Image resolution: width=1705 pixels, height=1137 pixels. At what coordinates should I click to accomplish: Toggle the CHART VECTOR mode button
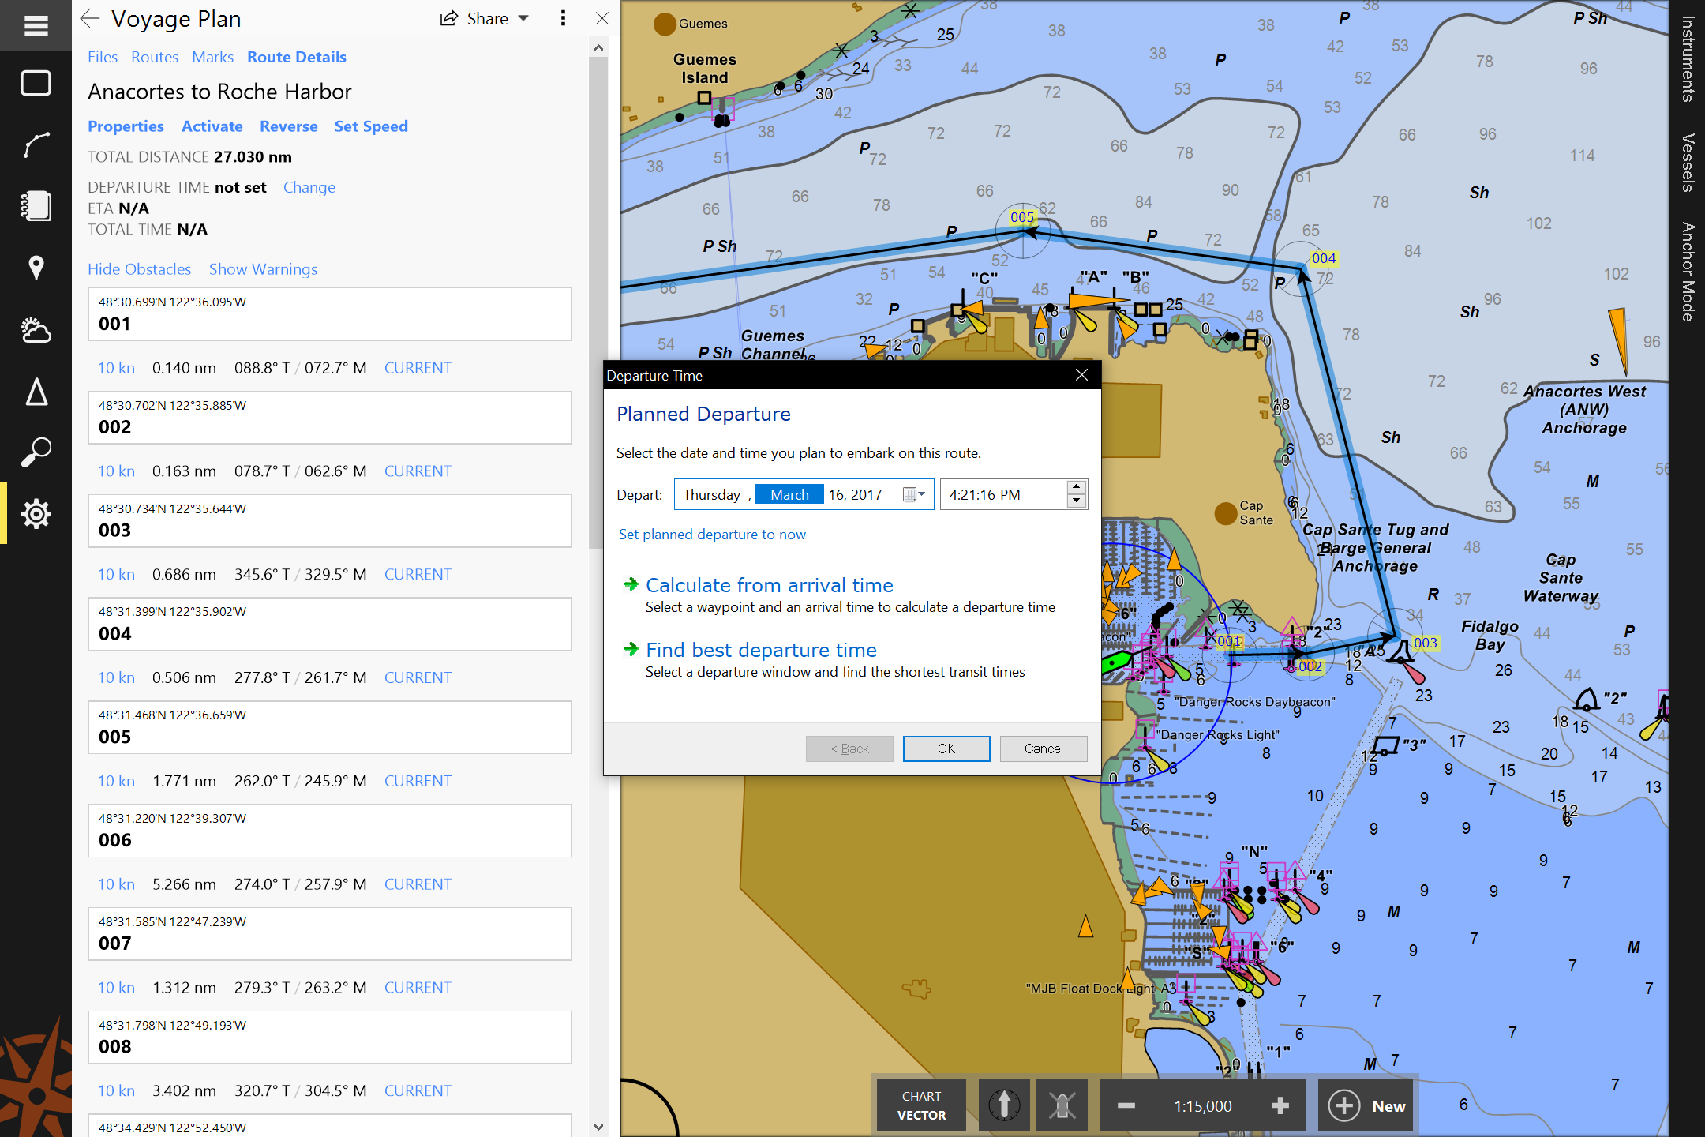tap(922, 1101)
